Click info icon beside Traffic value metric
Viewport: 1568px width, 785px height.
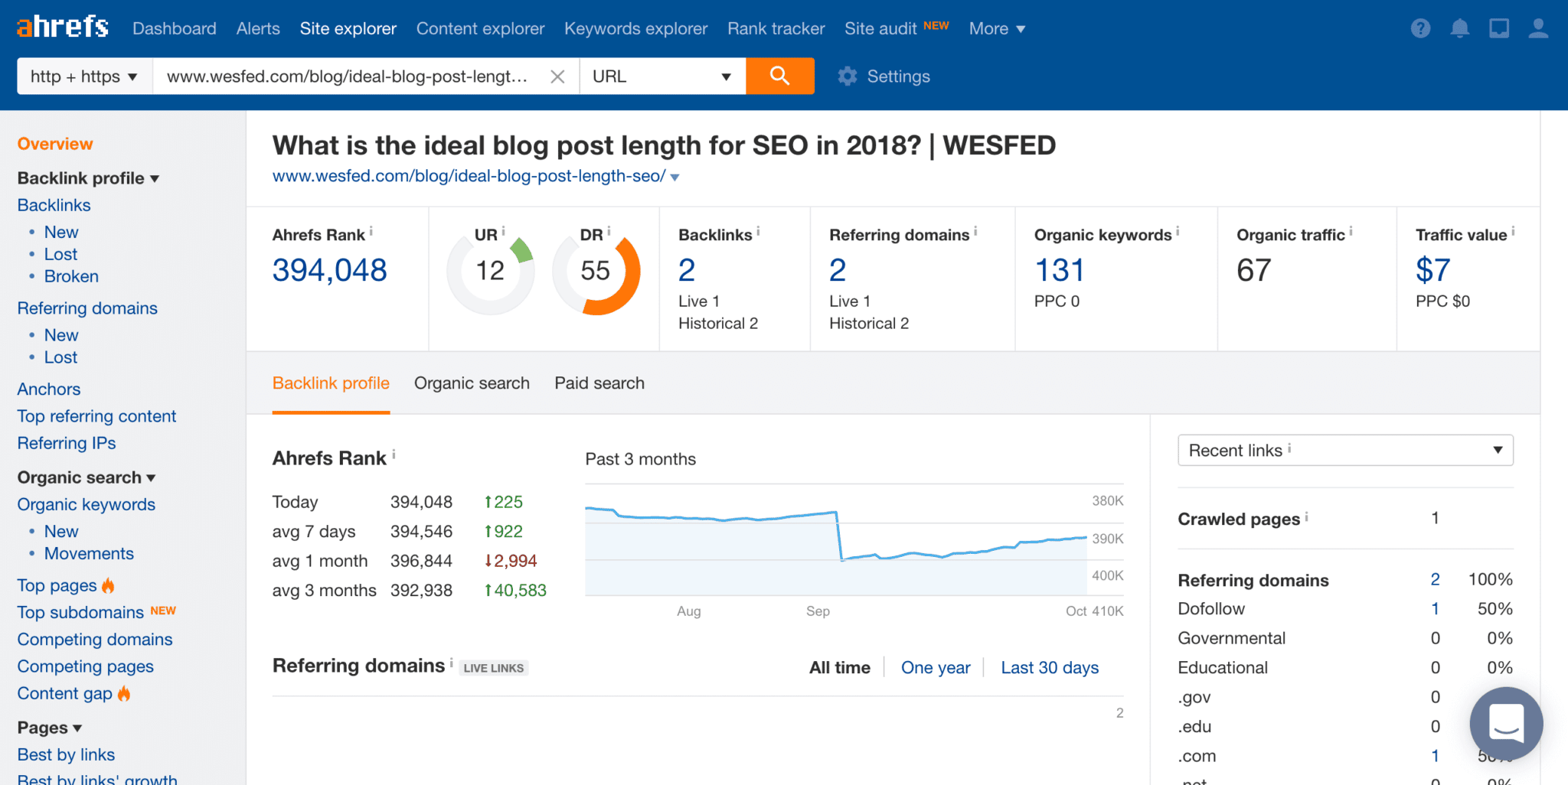1513,231
